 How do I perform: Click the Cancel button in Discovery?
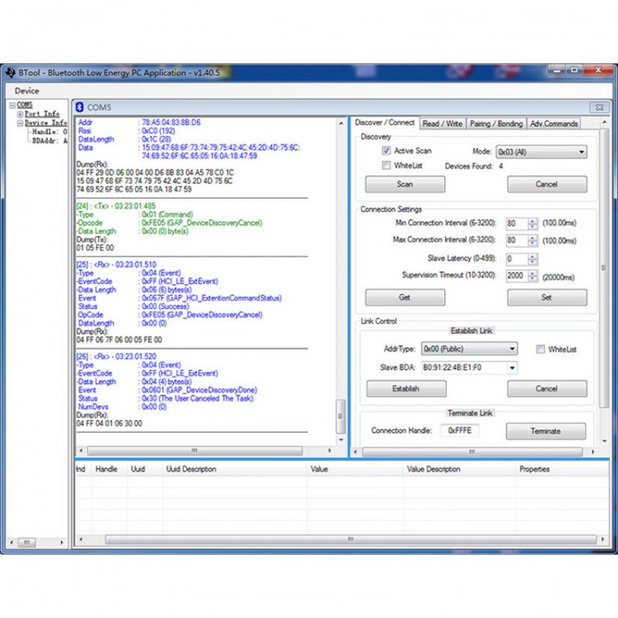pyautogui.click(x=546, y=184)
